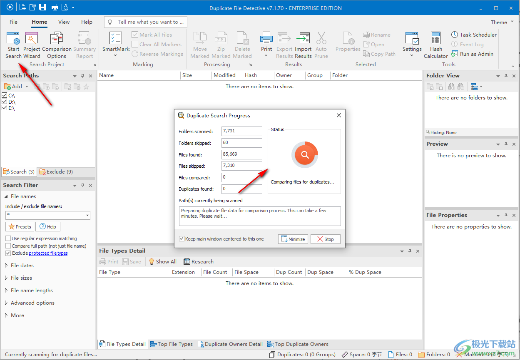Open the Settings tool
520x360 pixels.
[412, 45]
